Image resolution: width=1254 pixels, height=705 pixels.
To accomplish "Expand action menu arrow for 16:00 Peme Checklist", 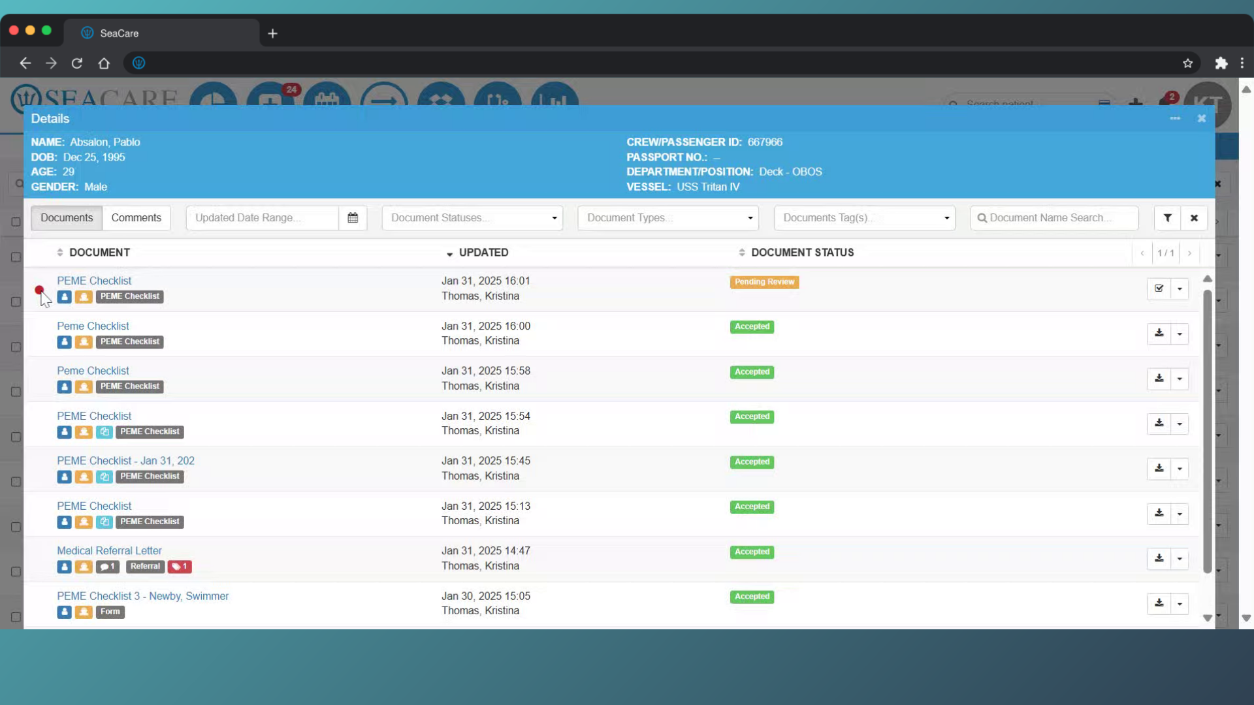I will 1180,334.
